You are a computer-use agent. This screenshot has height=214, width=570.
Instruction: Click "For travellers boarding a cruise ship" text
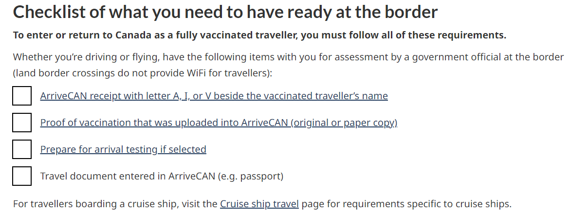pyautogui.click(x=115, y=203)
